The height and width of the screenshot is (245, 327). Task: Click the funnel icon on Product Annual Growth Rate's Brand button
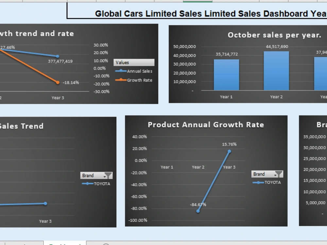(x=279, y=174)
